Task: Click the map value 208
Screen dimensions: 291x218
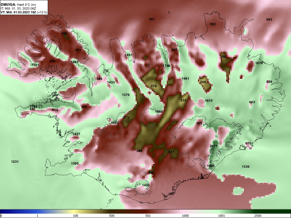Action: point(203,82)
